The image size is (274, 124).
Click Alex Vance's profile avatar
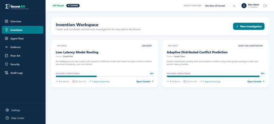click(x=244, y=6)
